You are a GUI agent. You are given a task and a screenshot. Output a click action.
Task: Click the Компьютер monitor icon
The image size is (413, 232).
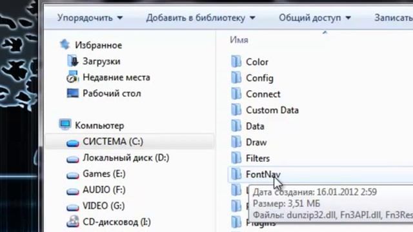tap(65, 124)
